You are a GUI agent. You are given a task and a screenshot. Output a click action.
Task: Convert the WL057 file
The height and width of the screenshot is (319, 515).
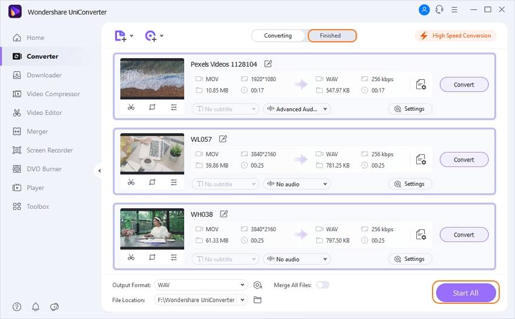coord(464,160)
